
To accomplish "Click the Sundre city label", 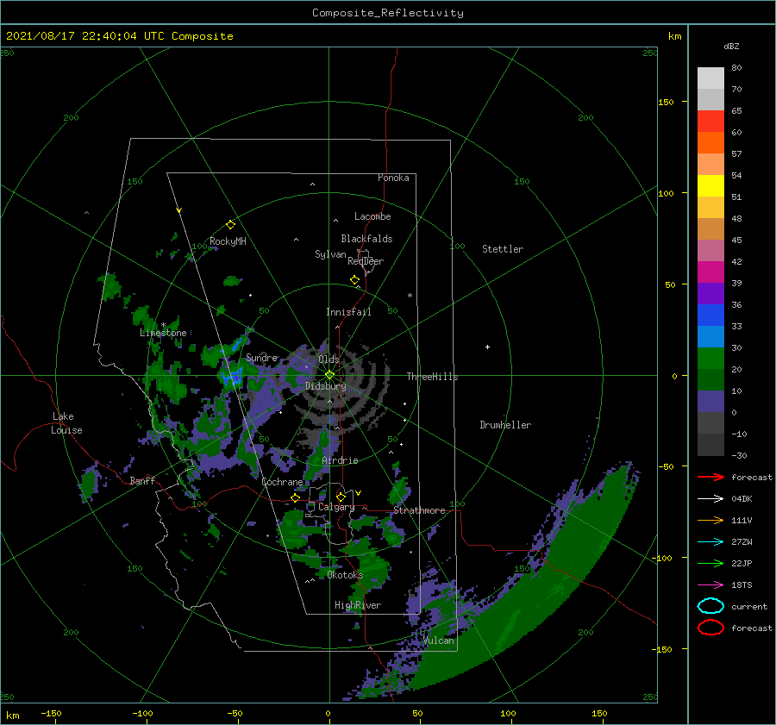I will pos(262,357).
